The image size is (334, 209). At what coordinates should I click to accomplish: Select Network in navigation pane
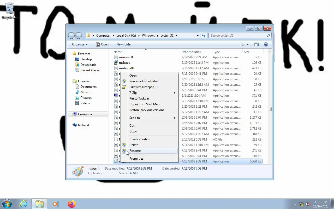tap(84, 125)
